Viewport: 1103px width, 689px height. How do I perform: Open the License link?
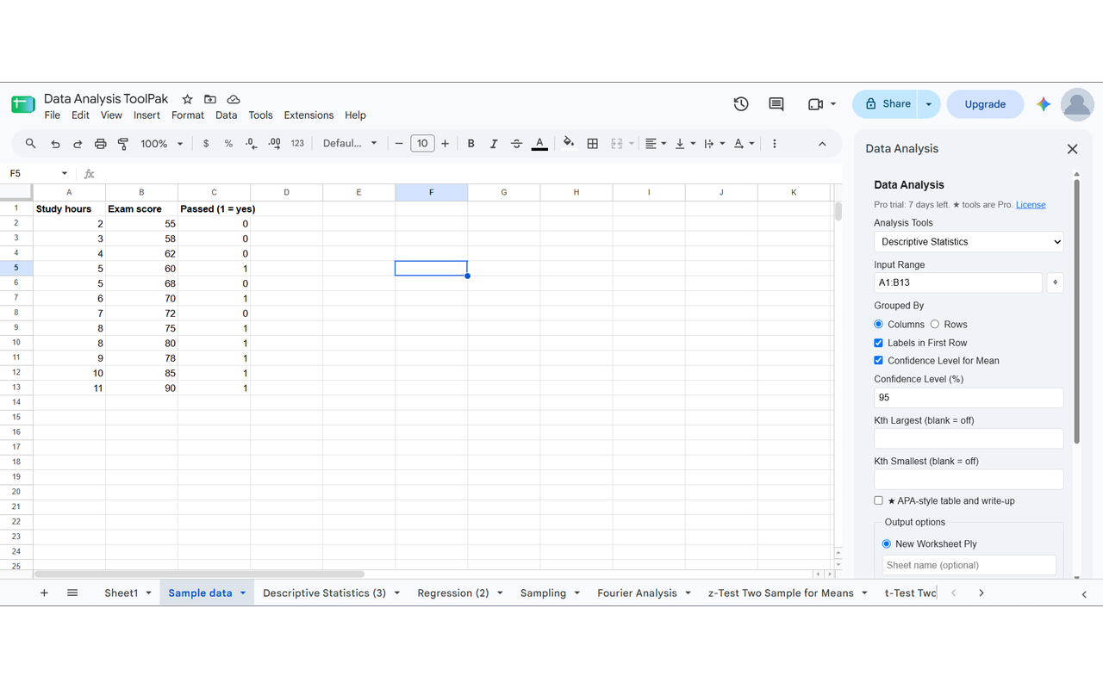click(x=1031, y=205)
